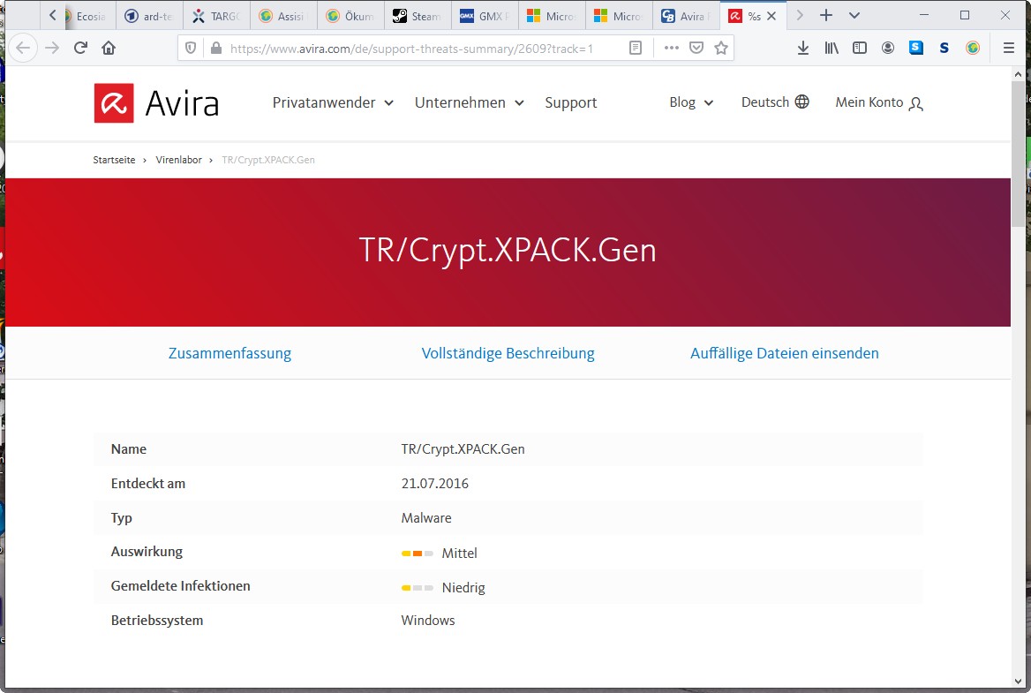This screenshot has height=693, width=1031.
Task: Open the Library icon in the toolbar
Action: (x=831, y=48)
